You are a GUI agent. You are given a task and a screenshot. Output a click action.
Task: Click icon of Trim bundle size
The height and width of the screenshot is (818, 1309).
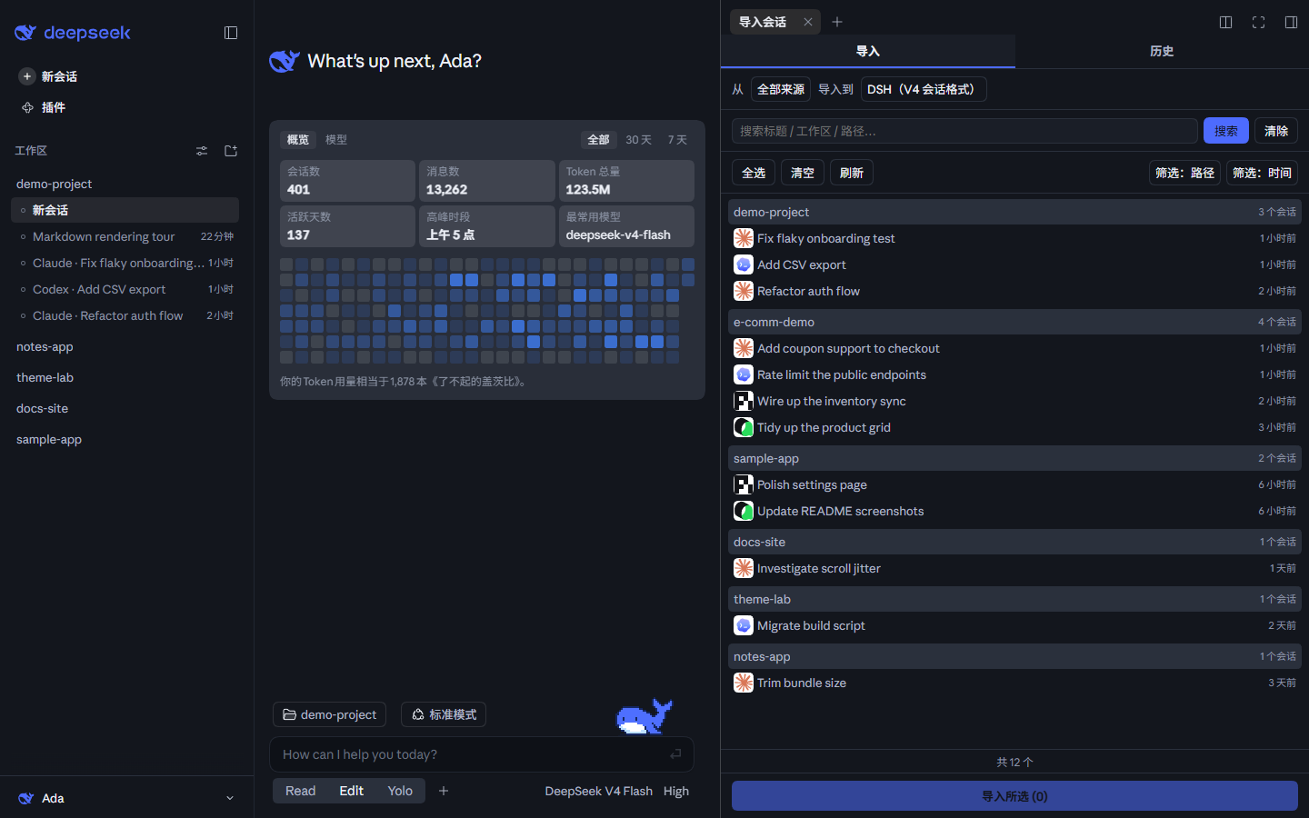[744, 683]
